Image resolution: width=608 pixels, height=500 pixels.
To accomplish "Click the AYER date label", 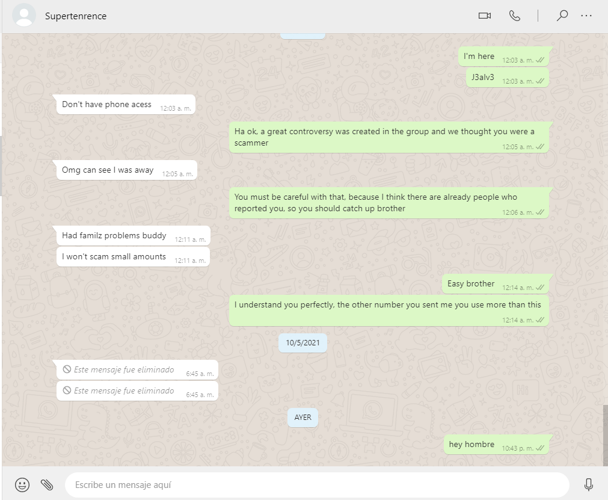I will [303, 418].
